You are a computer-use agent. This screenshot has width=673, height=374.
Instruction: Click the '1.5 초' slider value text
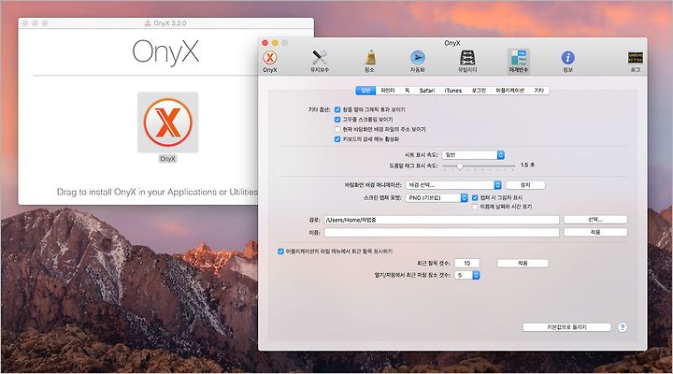point(527,165)
